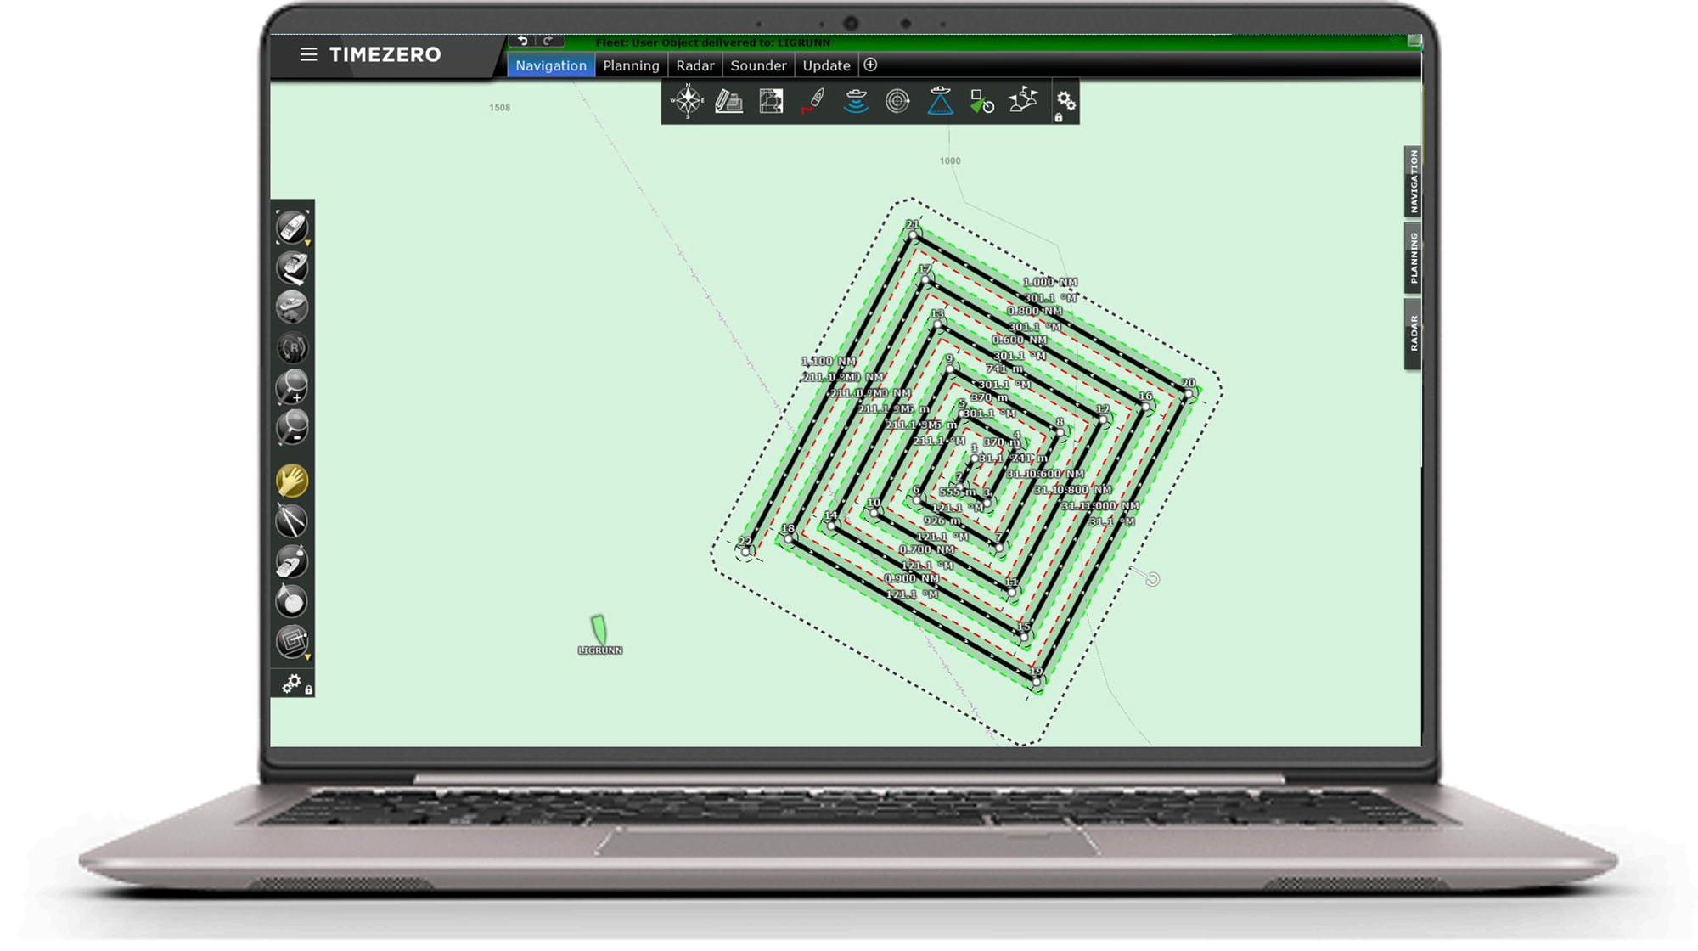1698x951 pixels.
Task: Select the Pan hand tool
Action: point(292,481)
